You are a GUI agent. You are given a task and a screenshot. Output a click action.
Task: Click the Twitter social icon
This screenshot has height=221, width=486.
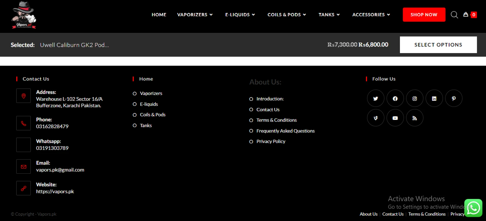(376, 98)
